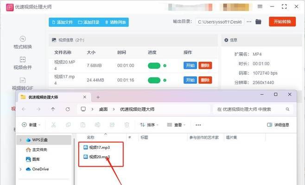Click the 优速视频处理大师 breadcrumb segment
The height and width of the screenshot is (185, 305).
click(x=137, y=109)
